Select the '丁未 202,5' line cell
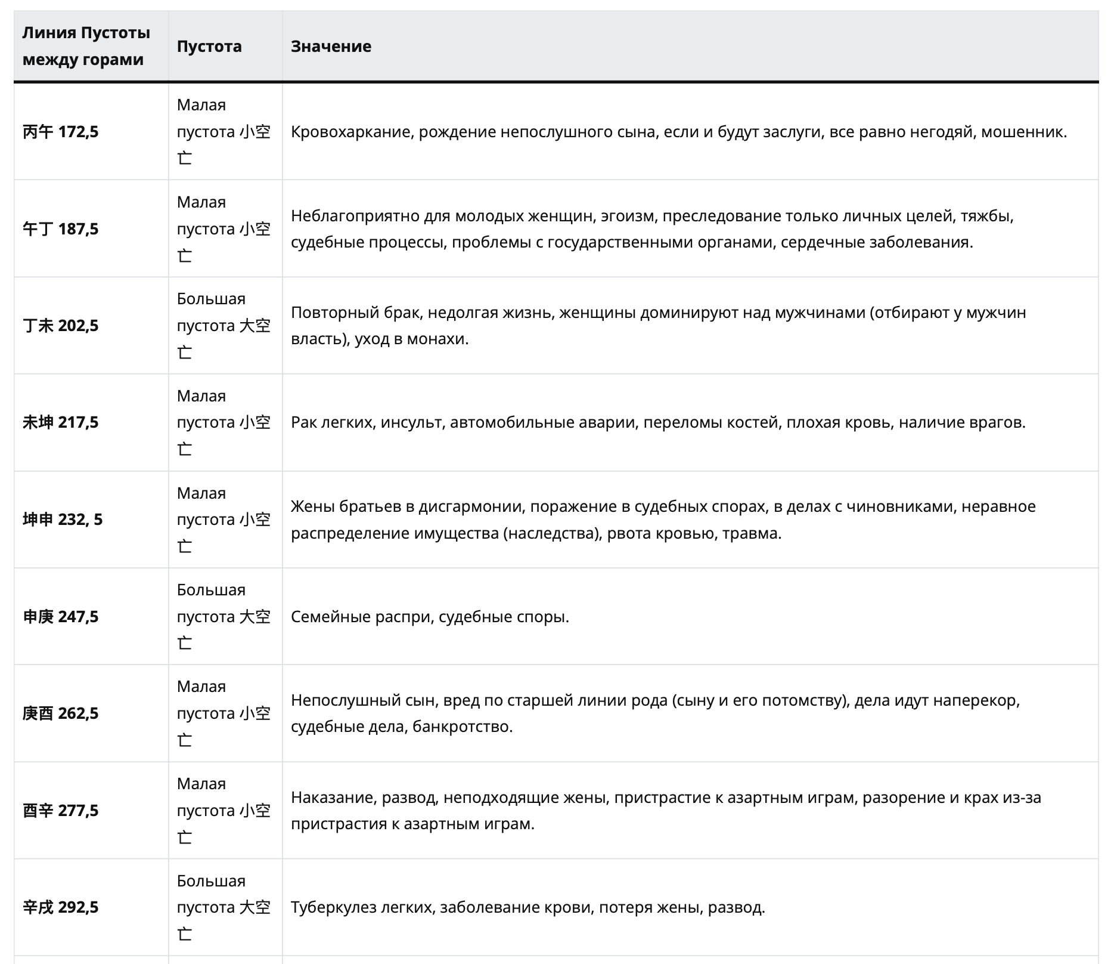The height and width of the screenshot is (964, 1111). point(61,326)
